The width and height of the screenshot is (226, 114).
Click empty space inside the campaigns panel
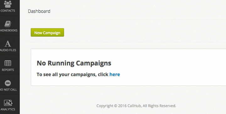tap(173, 68)
